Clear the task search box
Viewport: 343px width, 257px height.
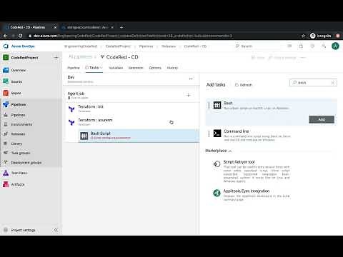pos(333,83)
